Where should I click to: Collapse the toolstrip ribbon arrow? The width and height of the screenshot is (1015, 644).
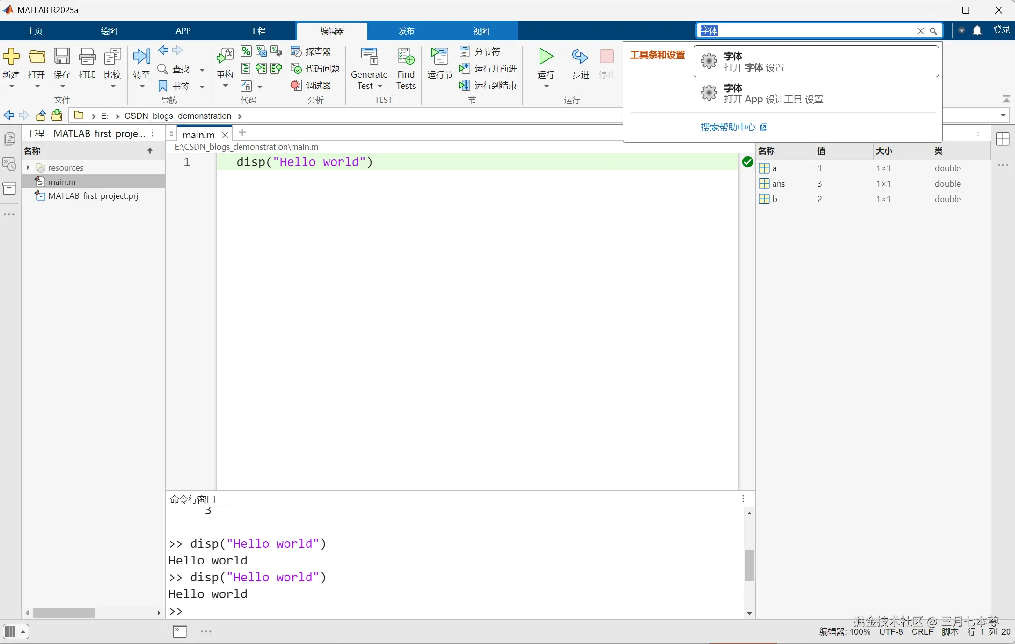(1006, 99)
